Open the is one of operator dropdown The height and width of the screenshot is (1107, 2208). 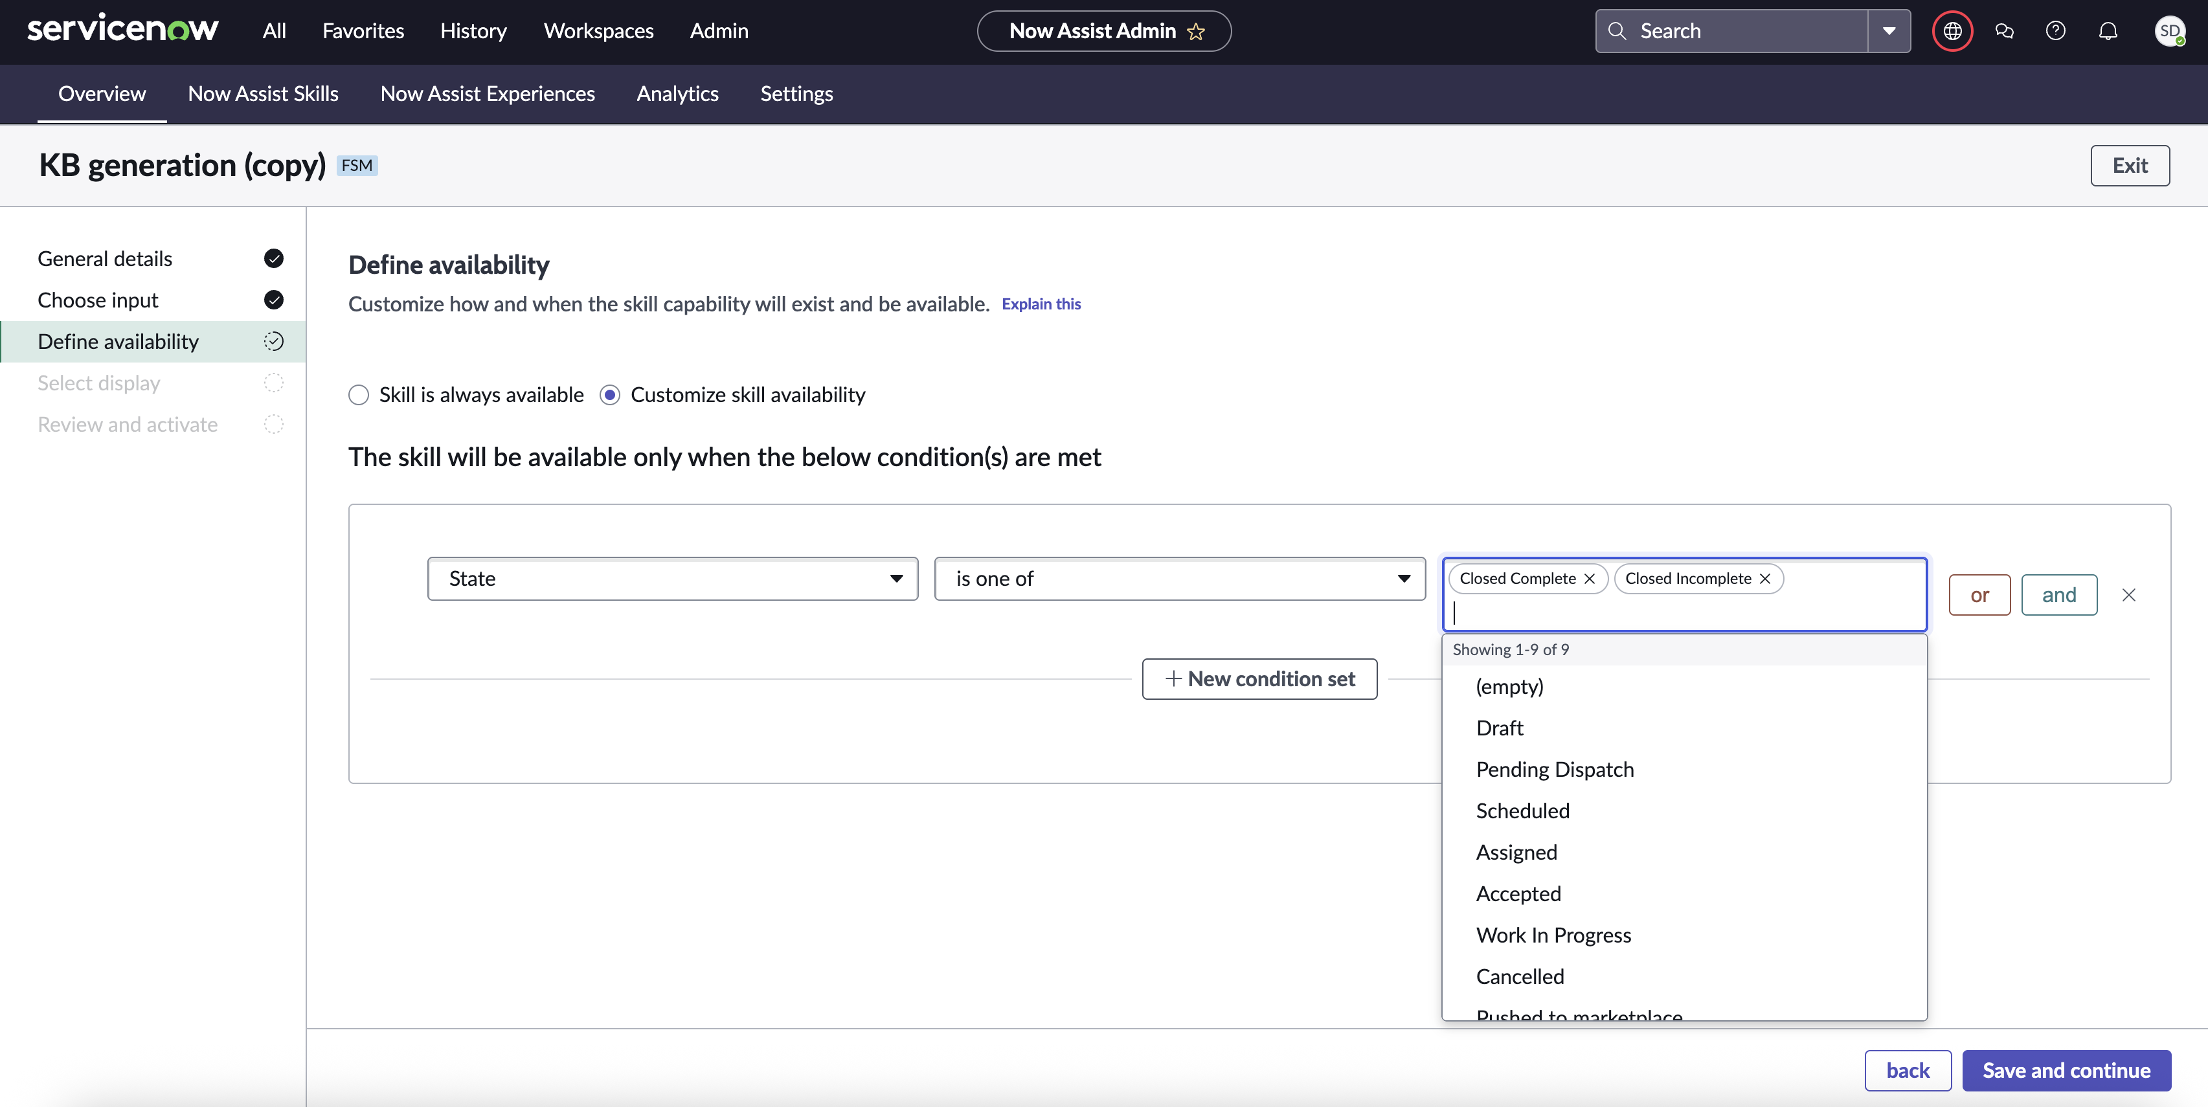tap(1179, 578)
